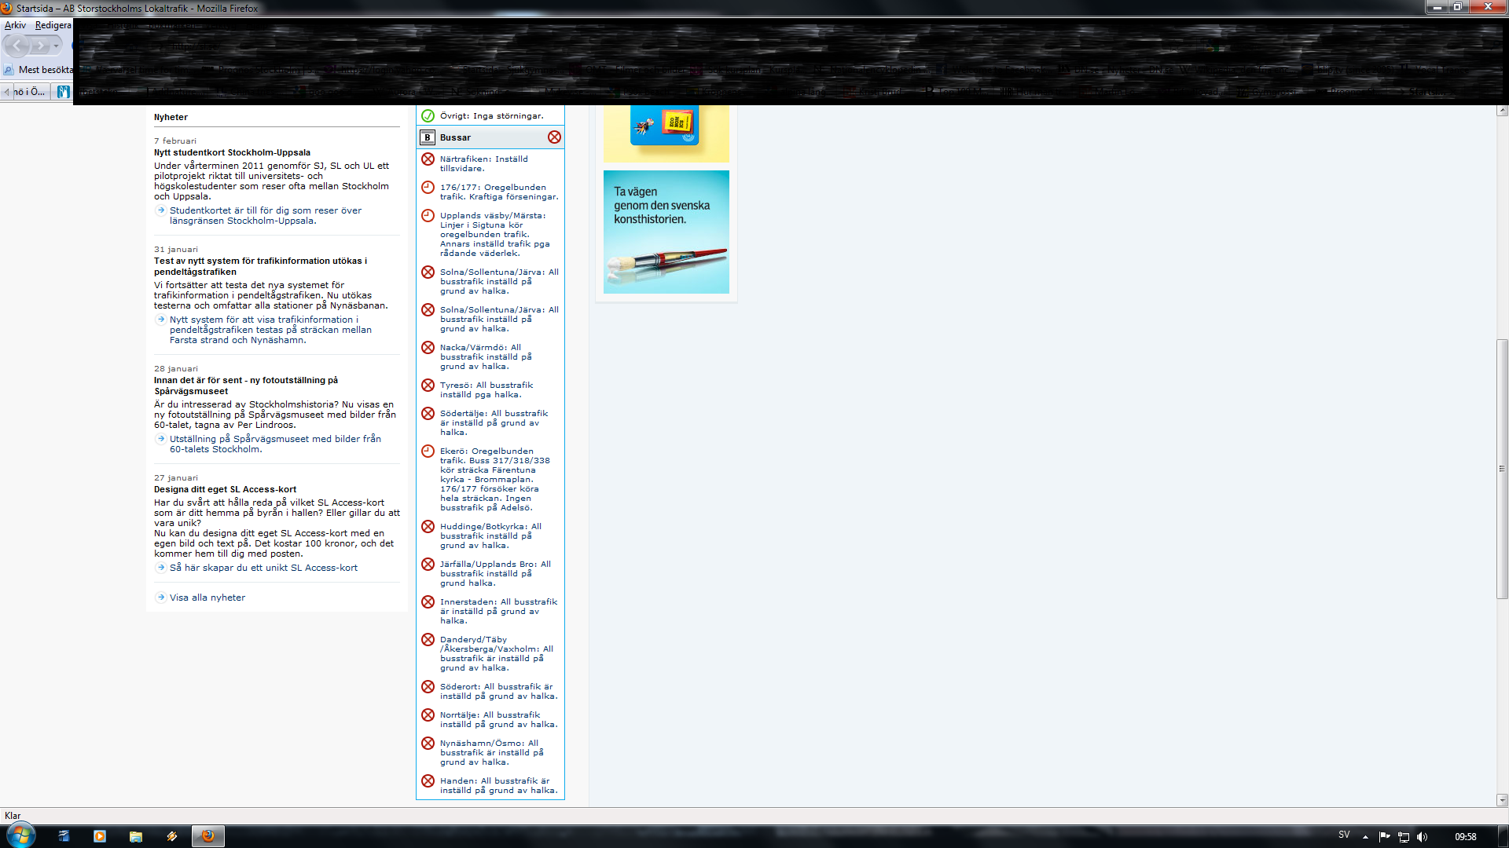
Task: Click the cancelled icon beside Söderort
Action: [428, 687]
